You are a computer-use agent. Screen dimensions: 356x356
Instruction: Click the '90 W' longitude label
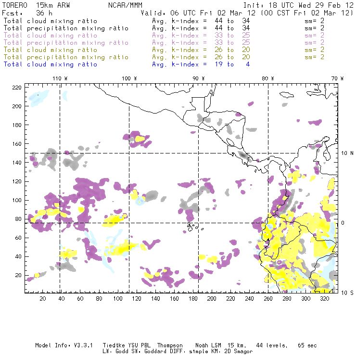click(199, 78)
